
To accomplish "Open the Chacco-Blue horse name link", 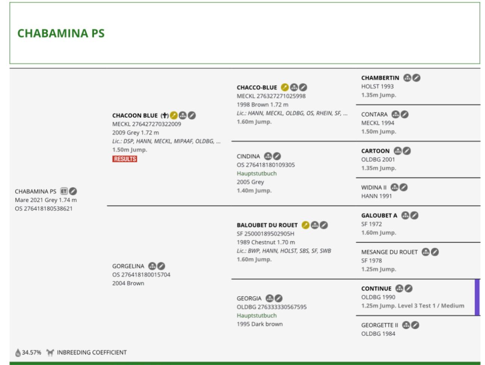I will tap(257, 87).
